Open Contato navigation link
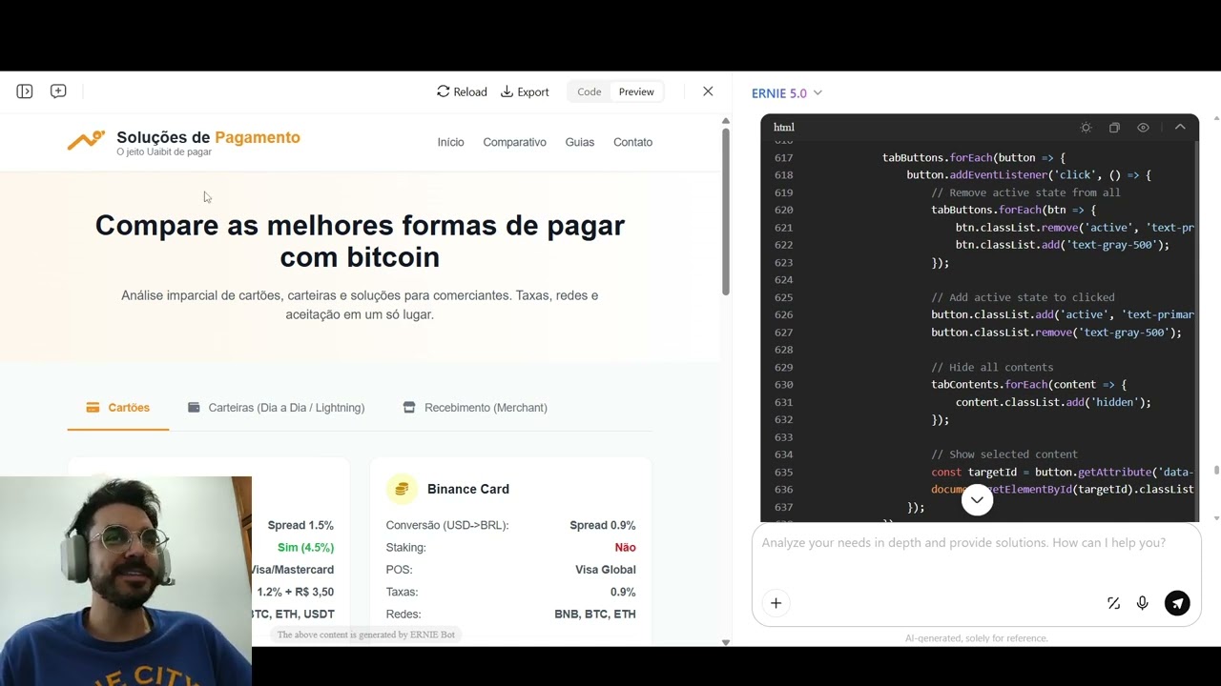 coord(632,142)
